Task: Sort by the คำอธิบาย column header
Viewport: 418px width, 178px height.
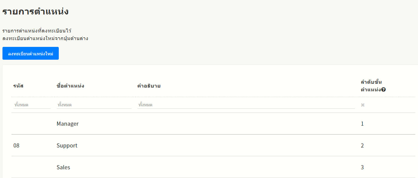Action: click(149, 86)
